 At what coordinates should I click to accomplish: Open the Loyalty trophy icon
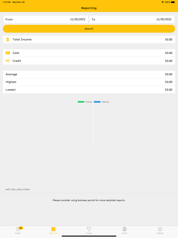click(x=89, y=229)
